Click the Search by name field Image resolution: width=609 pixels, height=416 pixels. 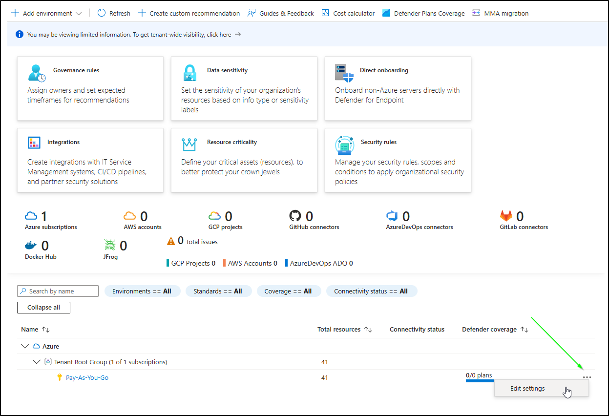click(58, 291)
